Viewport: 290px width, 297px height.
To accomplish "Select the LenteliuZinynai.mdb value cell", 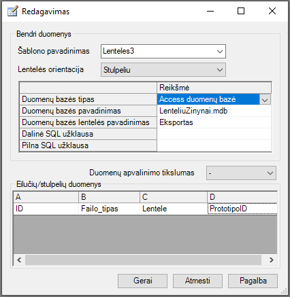I will pyautogui.click(x=214, y=111).
